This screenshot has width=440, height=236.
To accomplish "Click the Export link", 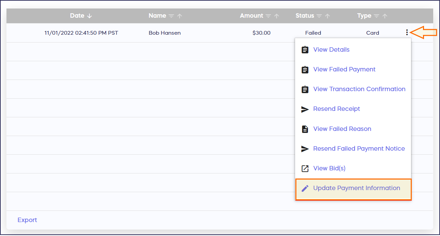I will click(x=27, y=220).
